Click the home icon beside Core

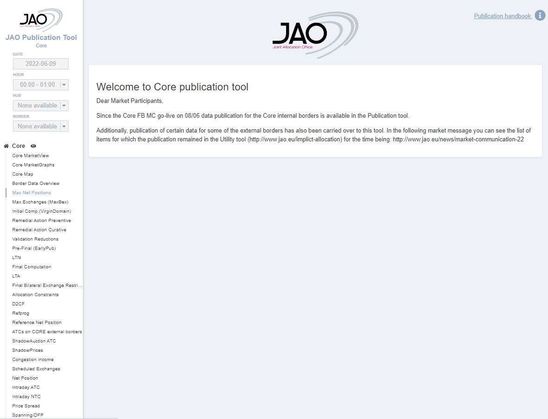click(x=6, y=146)
